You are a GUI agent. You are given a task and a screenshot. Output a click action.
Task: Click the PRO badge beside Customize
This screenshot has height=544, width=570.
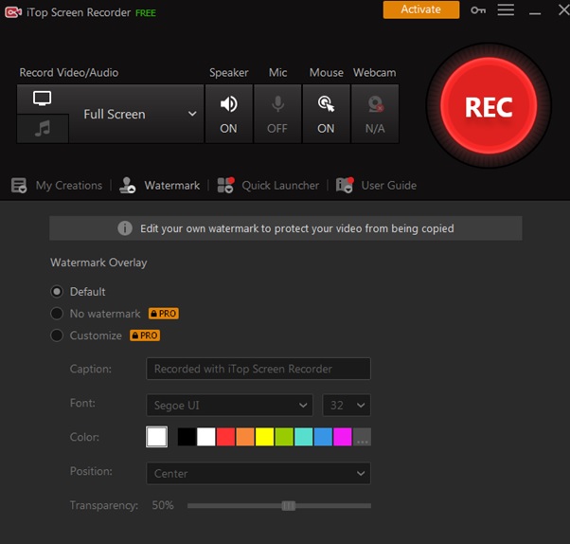[145, 335]
